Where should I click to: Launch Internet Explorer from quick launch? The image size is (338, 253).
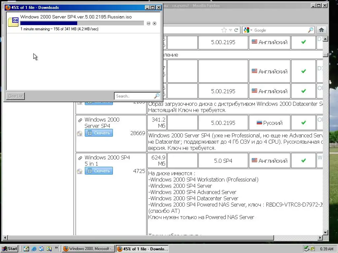tap(34, 249)
